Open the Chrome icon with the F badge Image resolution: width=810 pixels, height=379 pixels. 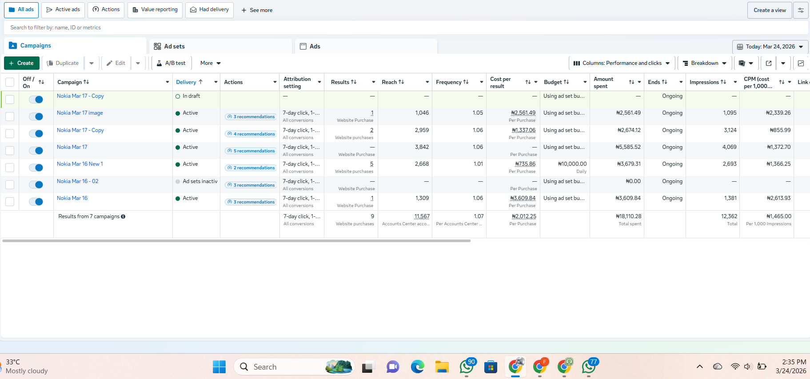click(x=540, y=367)
